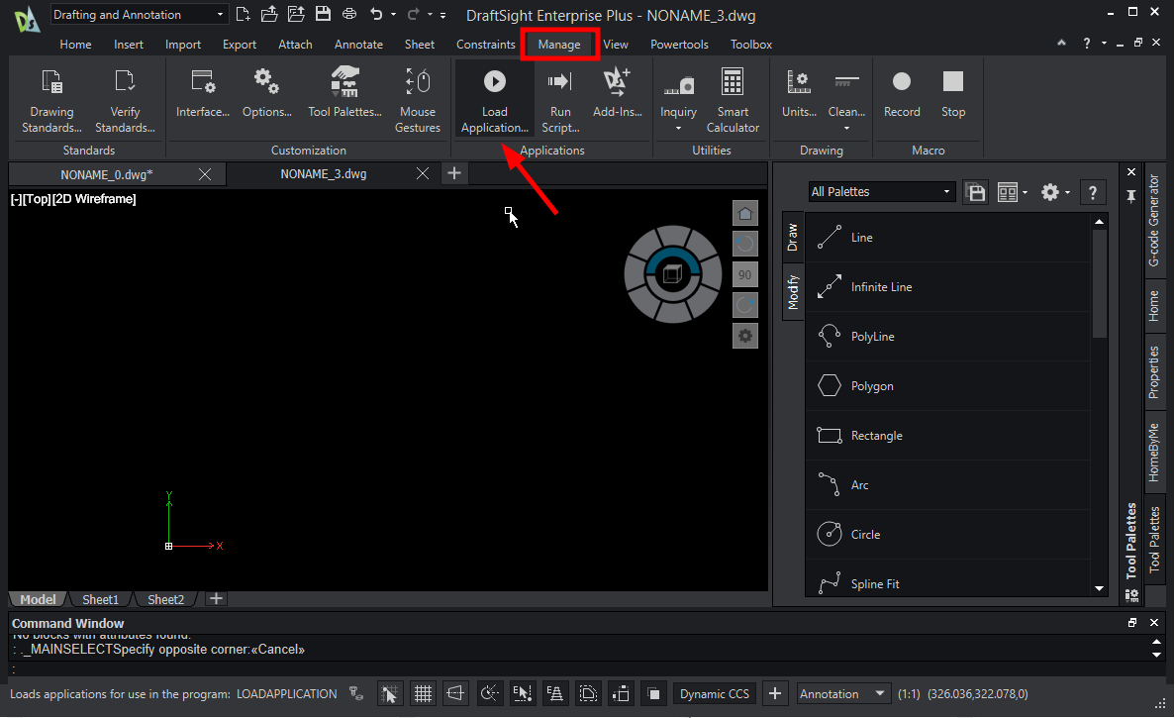This screenshot has height=718, width=1175.
Task: Open the G-code Generator side tab
Action: click(x=1154, y=221)
